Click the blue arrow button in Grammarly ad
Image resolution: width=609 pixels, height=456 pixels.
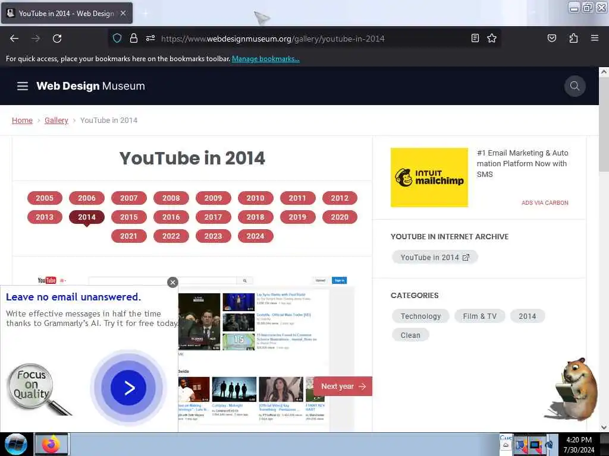pyautogui.click(x=128, y=388)
